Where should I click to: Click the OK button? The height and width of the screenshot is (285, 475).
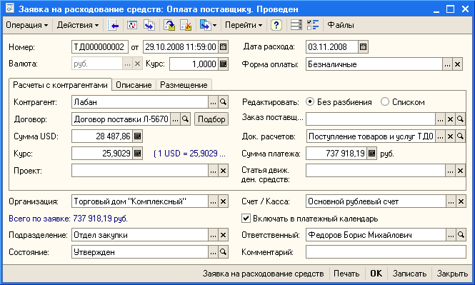pos(376,274)
